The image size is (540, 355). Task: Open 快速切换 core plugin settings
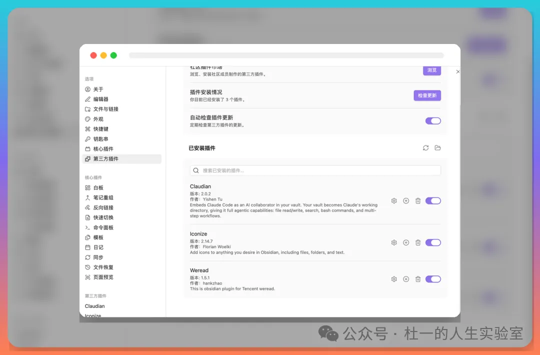(x=122, y=217)
